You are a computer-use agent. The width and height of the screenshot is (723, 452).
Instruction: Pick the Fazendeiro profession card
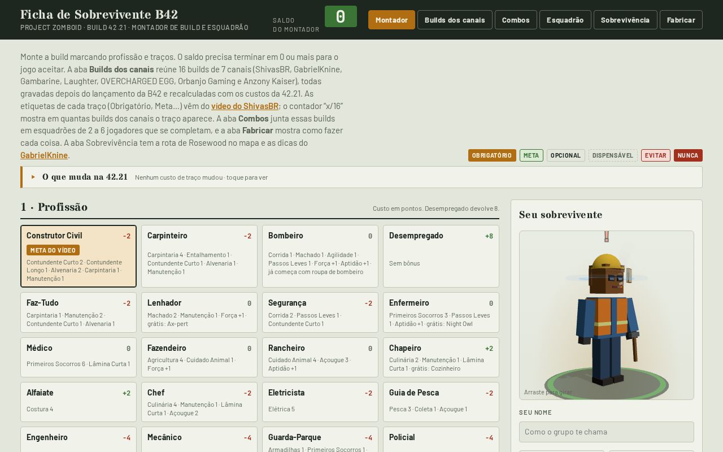199,357
